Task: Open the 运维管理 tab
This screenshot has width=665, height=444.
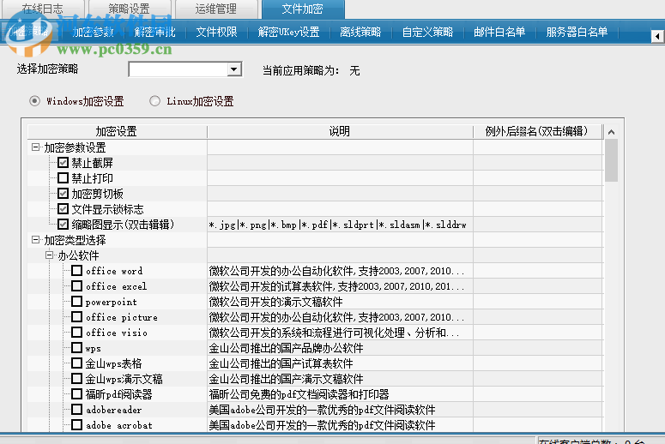Action: click(x=216, y=9)
